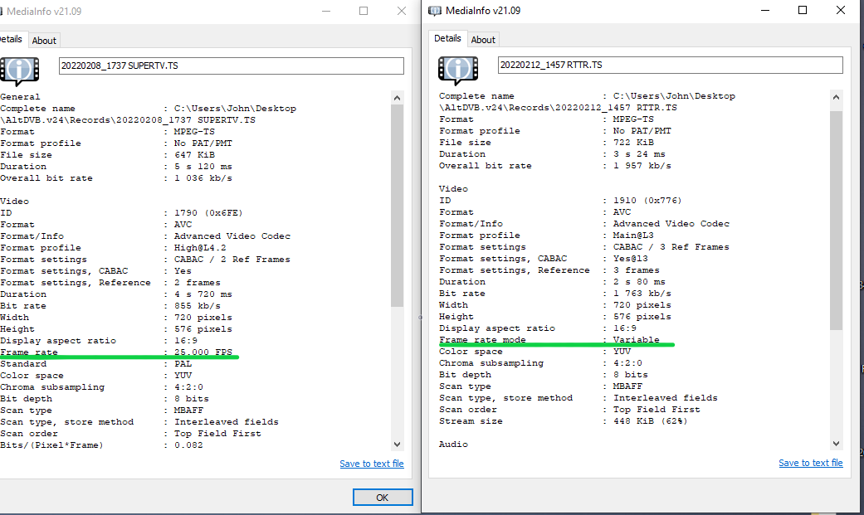This screenshot has width=864, height=515.
Task: Minimize the right MediaInfo window
Action: [x=764, y=11]
